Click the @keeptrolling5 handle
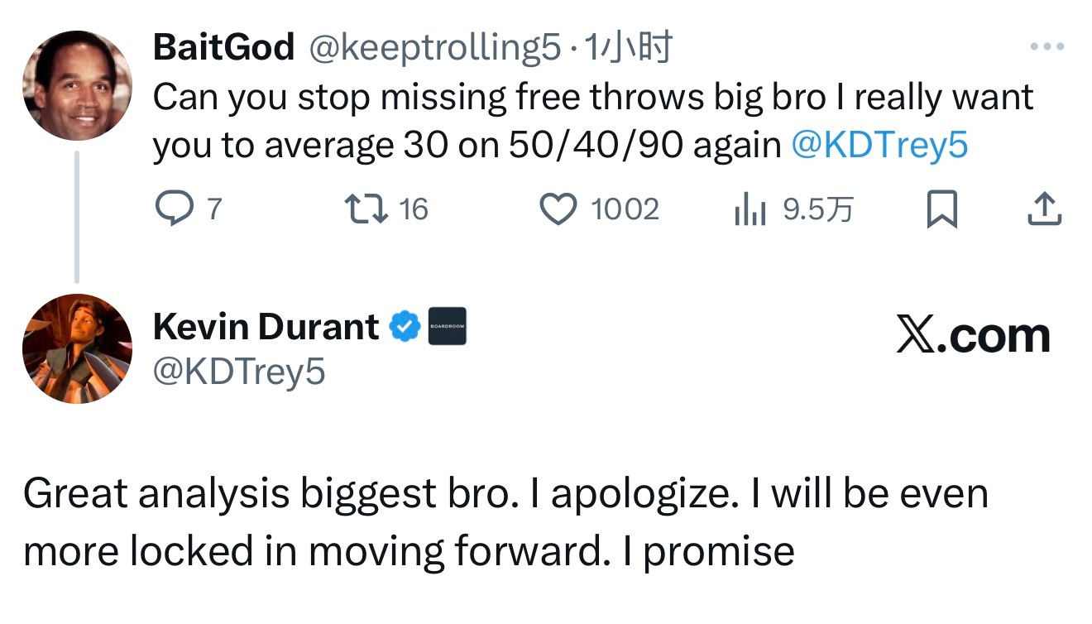Screen dimensions: 1092x624 434,49
